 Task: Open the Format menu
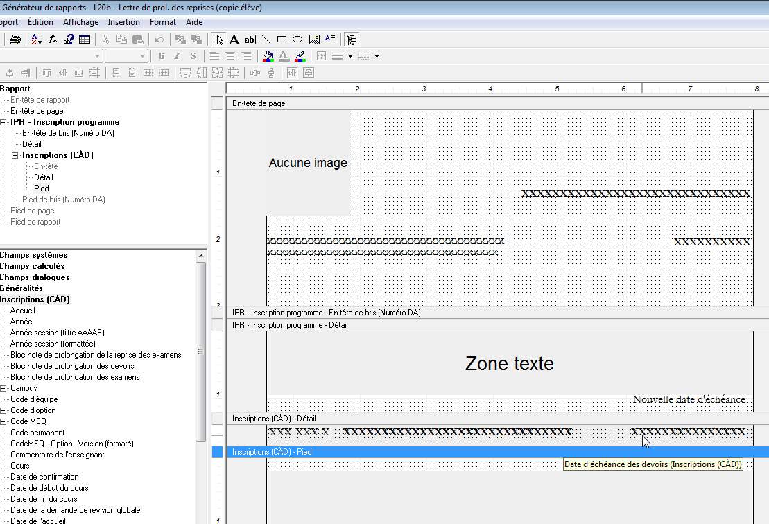[163, 22]
